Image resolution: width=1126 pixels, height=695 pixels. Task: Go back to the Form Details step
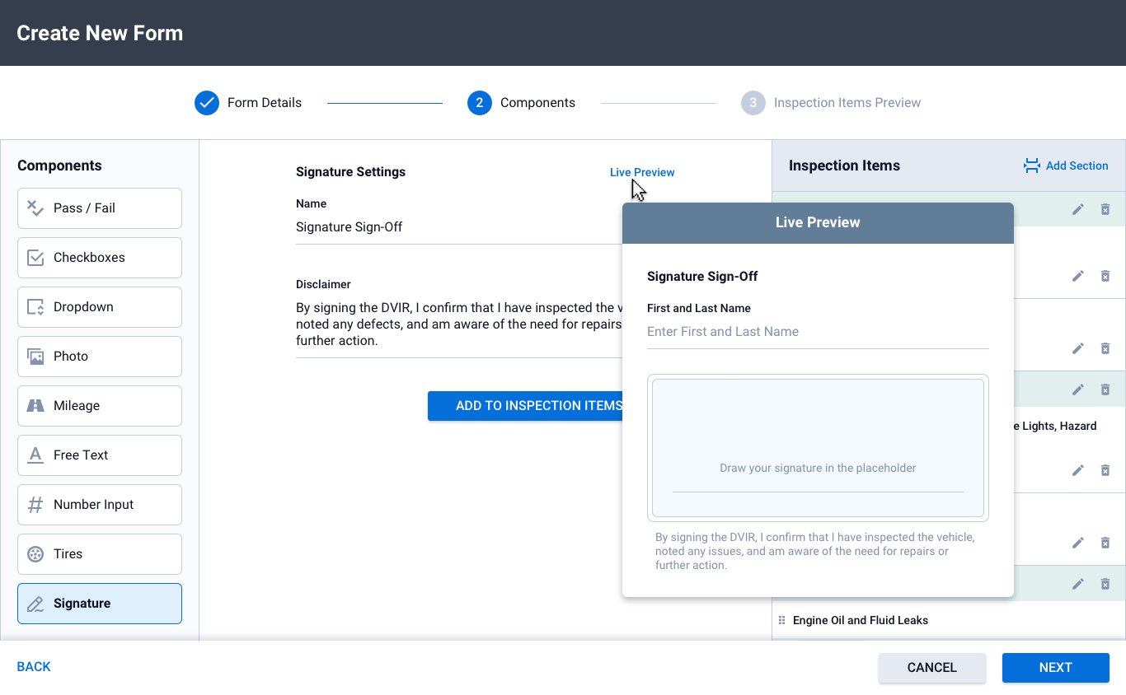247,102
